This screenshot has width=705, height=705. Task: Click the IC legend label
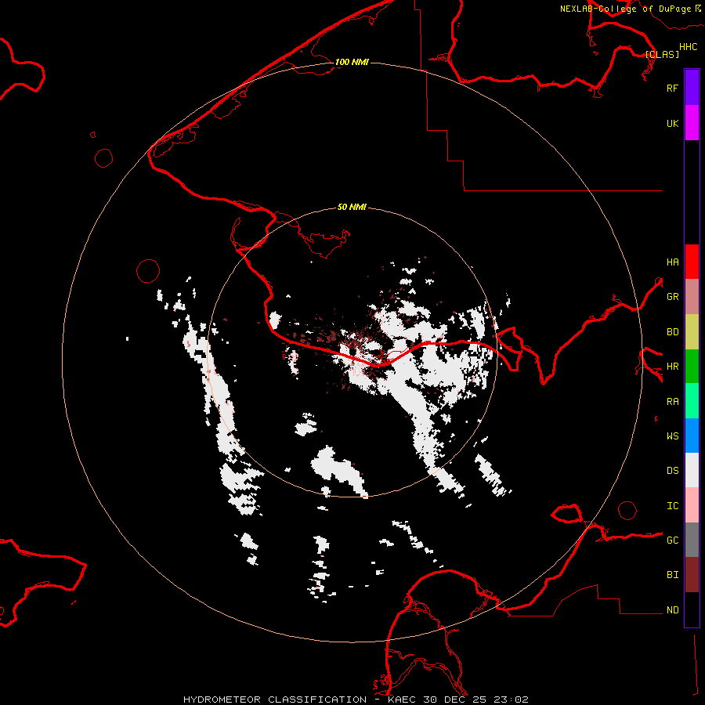(x=672, y=506)
